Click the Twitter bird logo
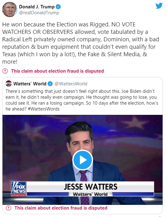This screenshot has width=166, height=217. (159, 6)
